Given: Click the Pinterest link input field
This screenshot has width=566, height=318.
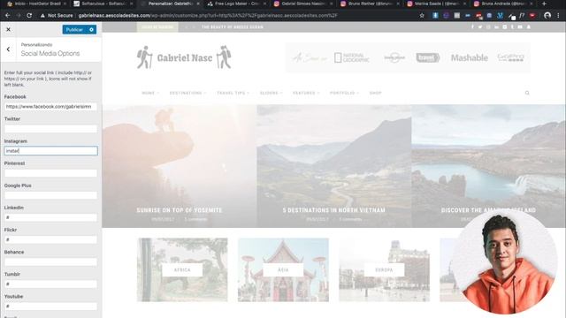Looking at the screenshot, I should click(x=50, y=173).
